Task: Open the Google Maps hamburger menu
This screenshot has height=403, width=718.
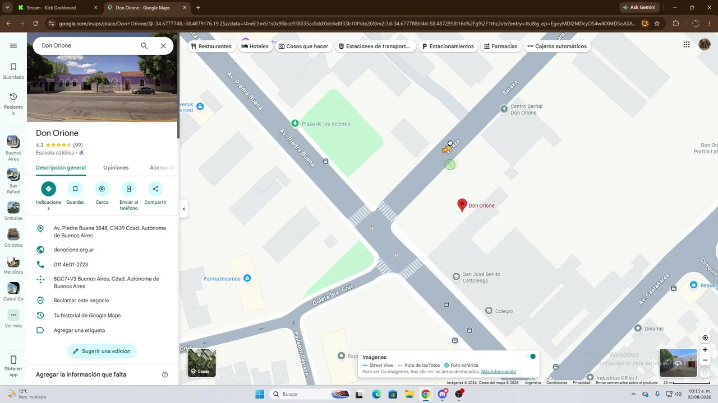Action: 13,46
